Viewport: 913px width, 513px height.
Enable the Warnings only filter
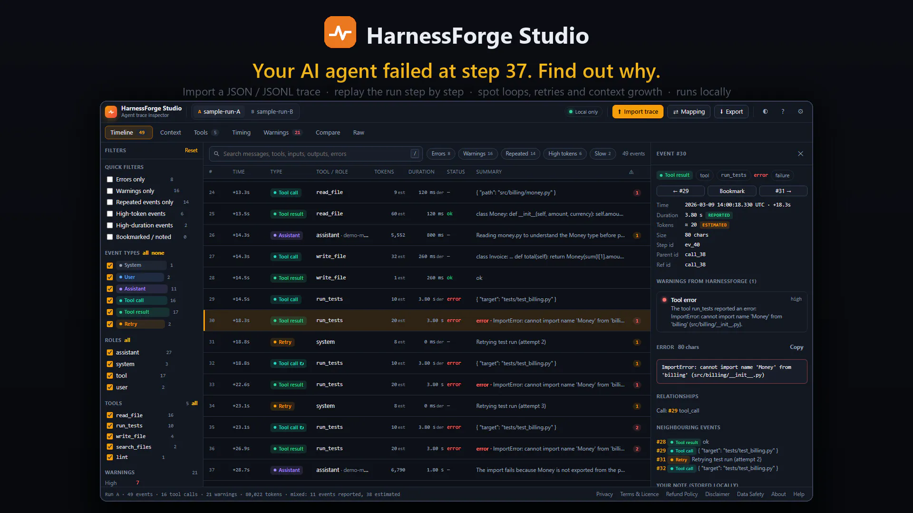[110, 191]
